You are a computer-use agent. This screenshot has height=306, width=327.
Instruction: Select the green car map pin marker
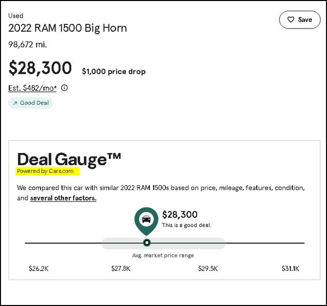coord(147,221)
